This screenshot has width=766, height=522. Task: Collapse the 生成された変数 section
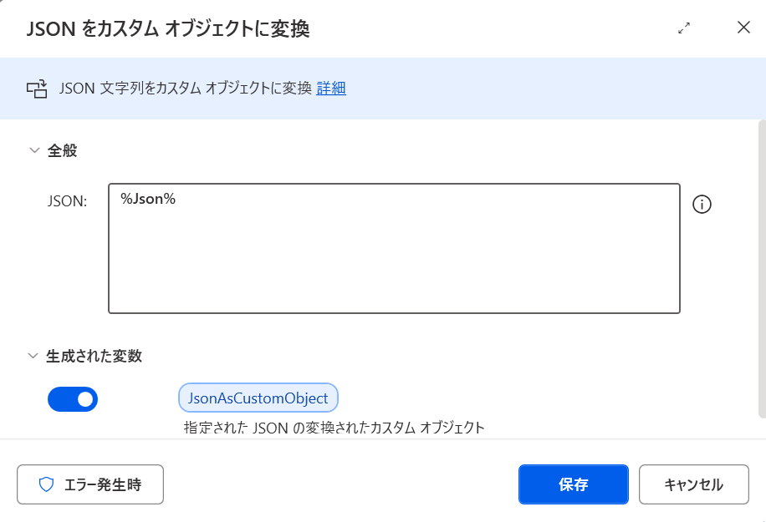[33, 356]
